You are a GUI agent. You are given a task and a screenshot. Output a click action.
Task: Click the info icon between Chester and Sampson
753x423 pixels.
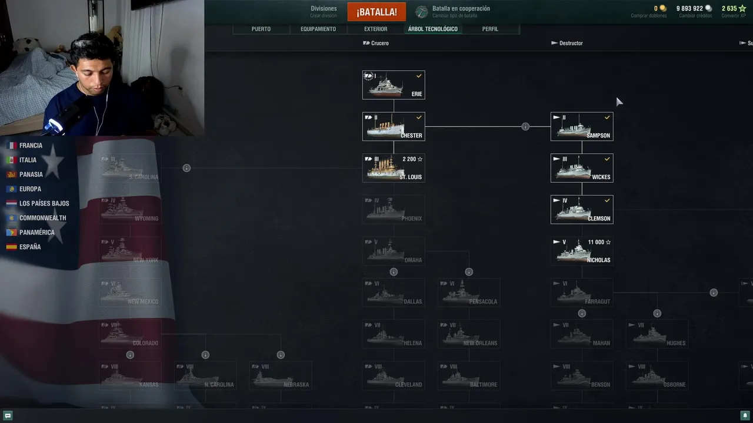click(x=525, y=126)
